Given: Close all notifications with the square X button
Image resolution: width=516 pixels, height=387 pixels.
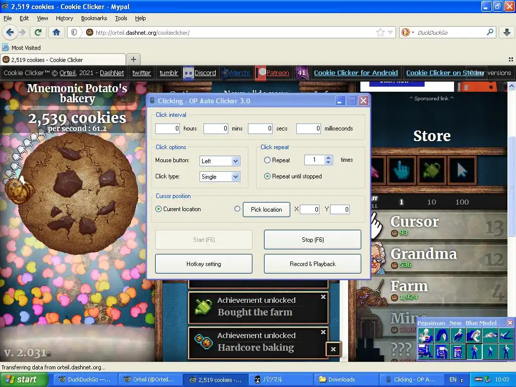Looking at the screenshot, I should [x=333, y=350].
